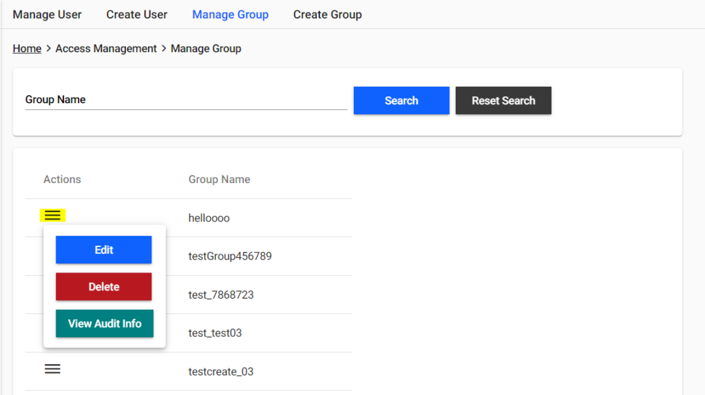Viewport: 705px width, 395px height.
Task: Switch to the Manage User tab
Action: click(47, 14)
